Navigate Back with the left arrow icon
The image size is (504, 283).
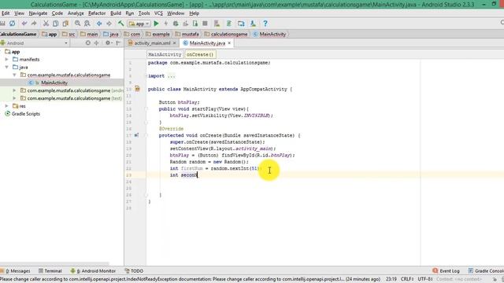point(99,24)
